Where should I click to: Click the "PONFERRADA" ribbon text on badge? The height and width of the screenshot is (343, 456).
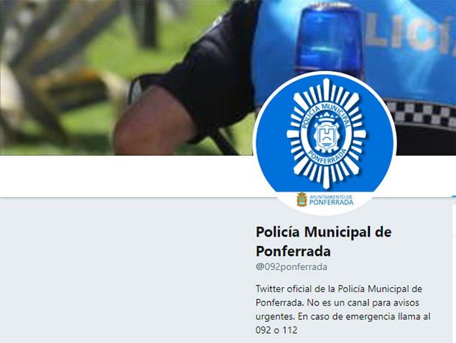pos(327,157)
